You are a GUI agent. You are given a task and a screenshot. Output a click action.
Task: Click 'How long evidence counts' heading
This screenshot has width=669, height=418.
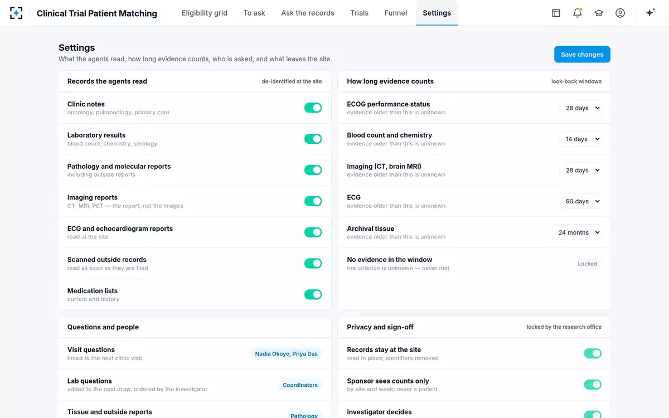390,81
